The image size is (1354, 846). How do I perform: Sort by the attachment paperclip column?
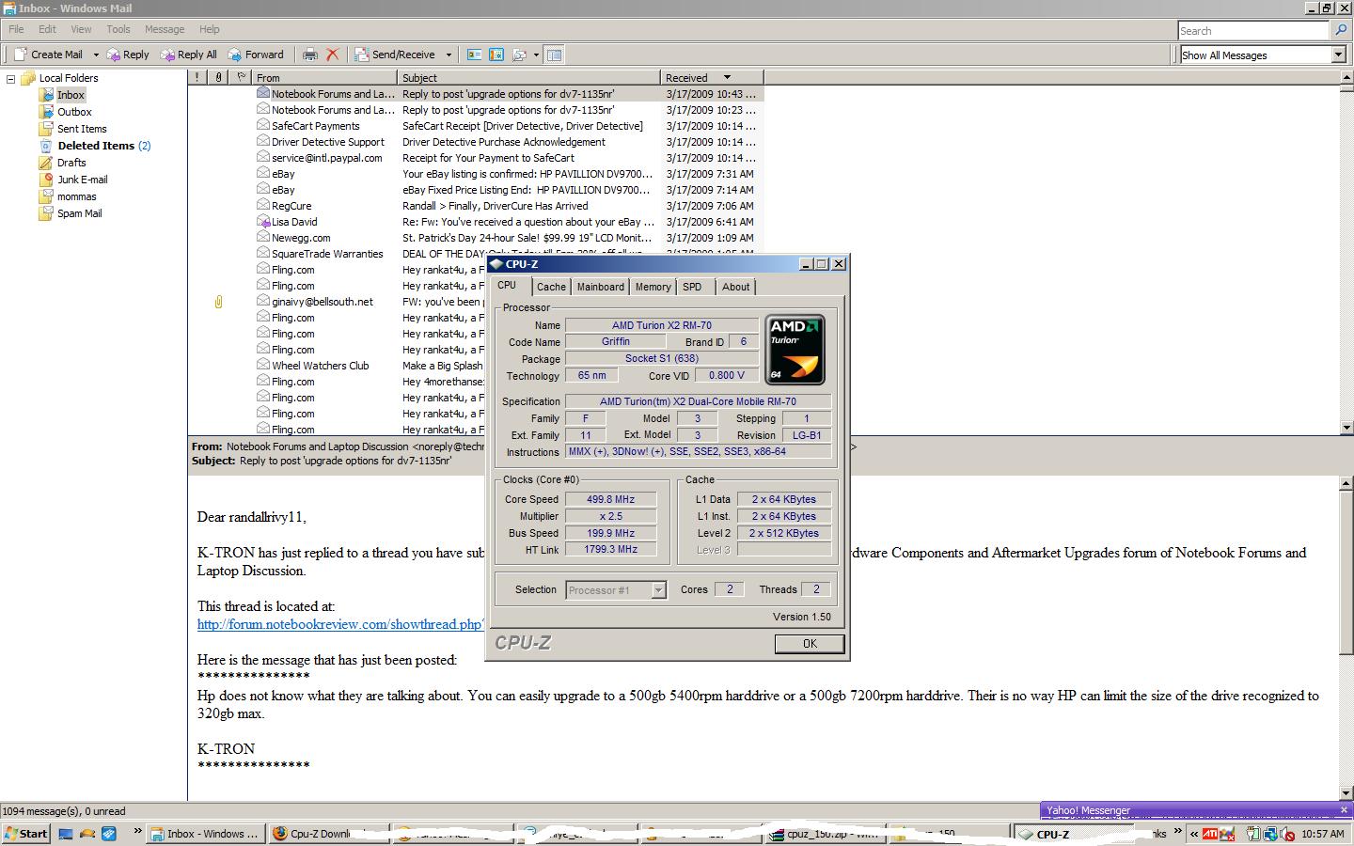click(x=218, y=78)
